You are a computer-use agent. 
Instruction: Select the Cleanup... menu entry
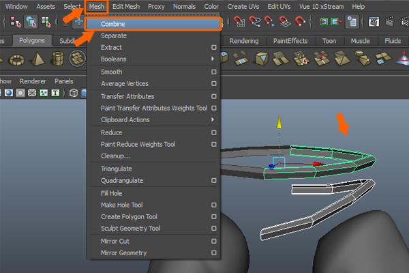116,156
